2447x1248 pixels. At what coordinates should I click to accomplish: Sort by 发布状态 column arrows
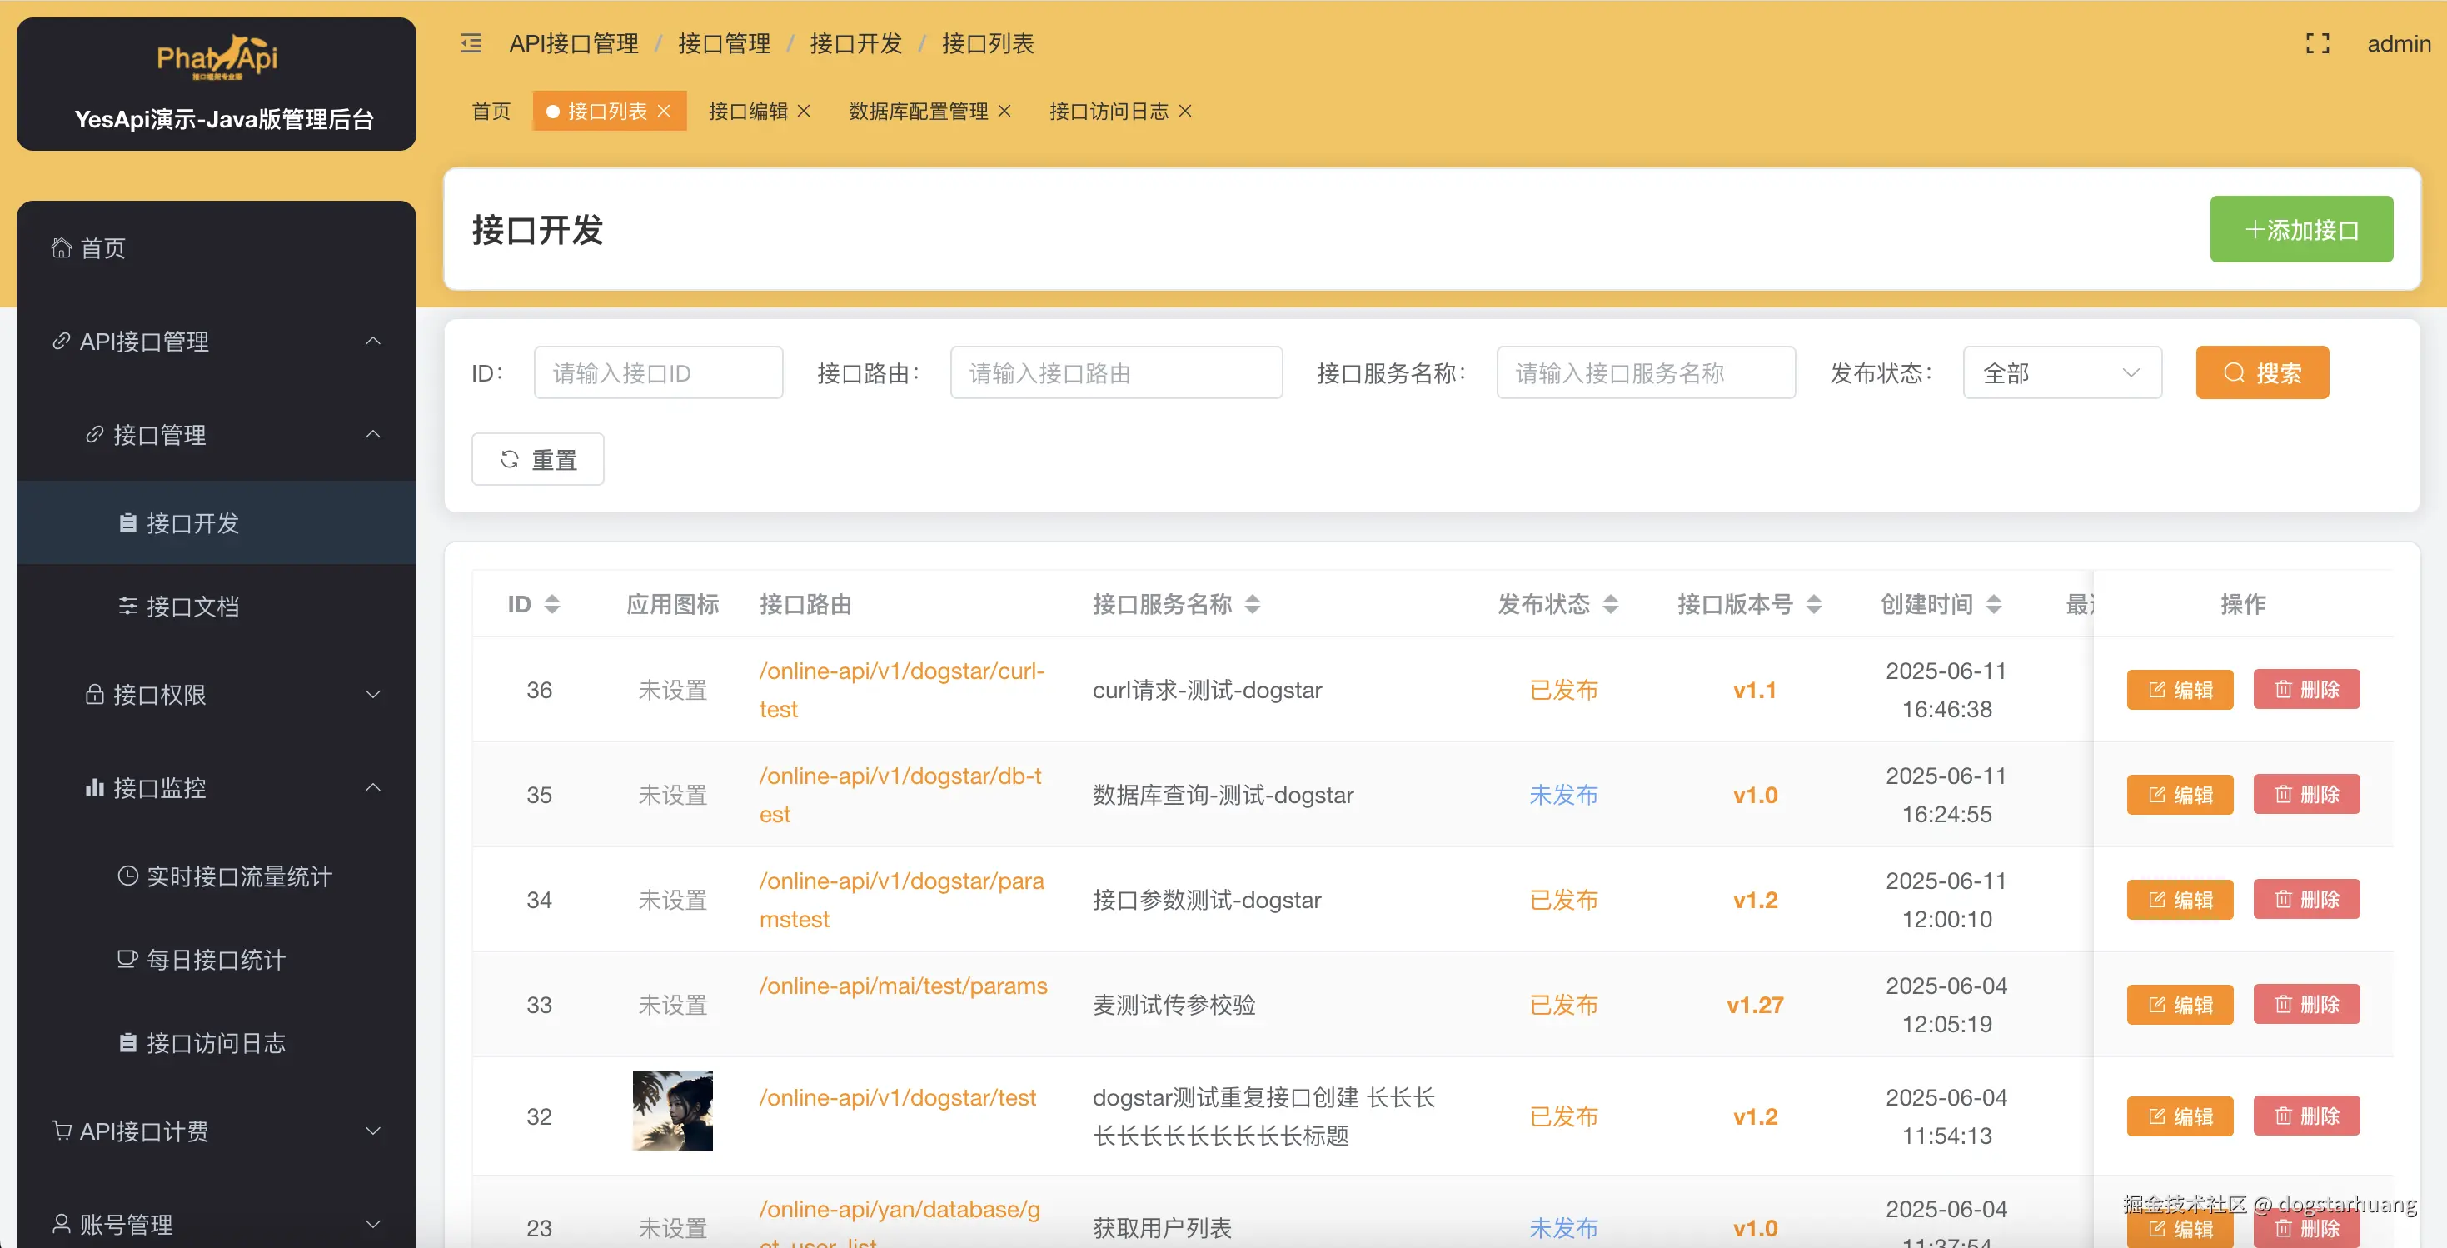(x=1610, y=605)
